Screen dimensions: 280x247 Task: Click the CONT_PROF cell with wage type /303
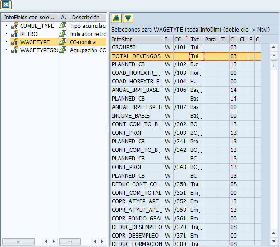pyautogui.click(x=137, y=133)
